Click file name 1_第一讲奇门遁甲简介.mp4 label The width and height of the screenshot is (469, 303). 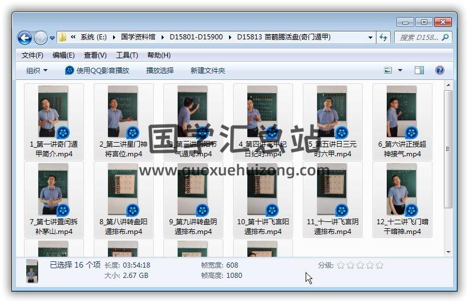pyautogui.click(x=54, y=149)
